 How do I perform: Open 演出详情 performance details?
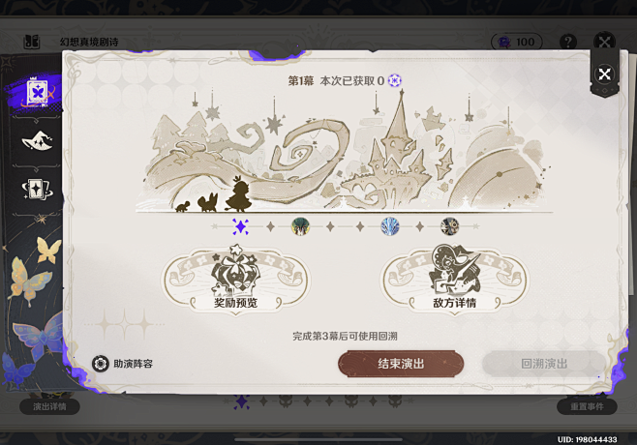(49, 406)
